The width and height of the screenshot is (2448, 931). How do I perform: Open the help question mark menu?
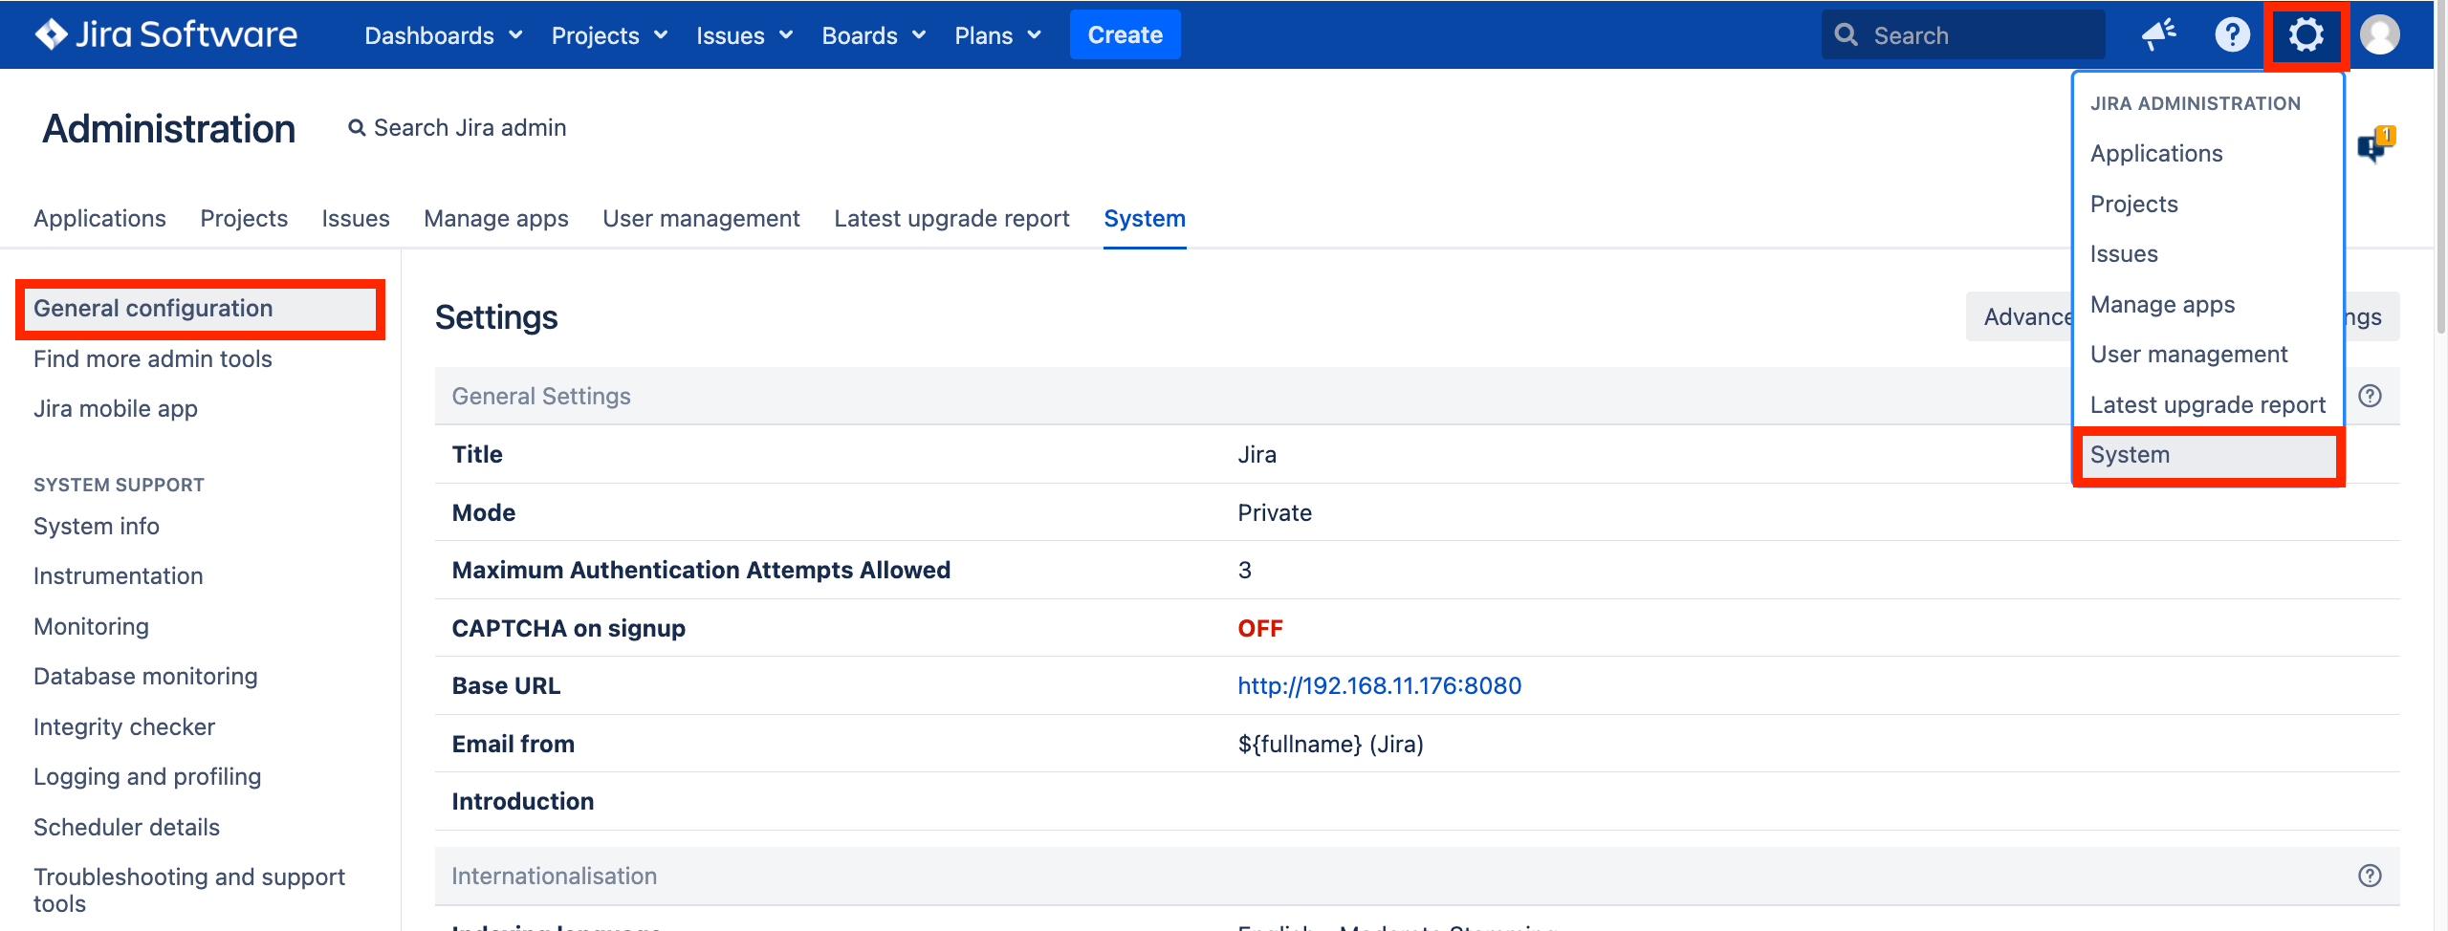2232,34
